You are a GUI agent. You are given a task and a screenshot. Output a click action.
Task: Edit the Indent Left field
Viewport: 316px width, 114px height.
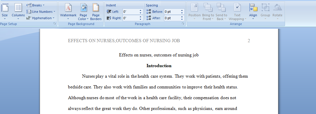click(x=130, y=12)
